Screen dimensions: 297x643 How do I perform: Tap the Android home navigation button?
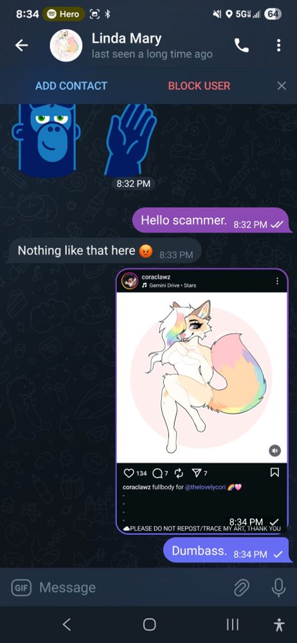(149, 624)
